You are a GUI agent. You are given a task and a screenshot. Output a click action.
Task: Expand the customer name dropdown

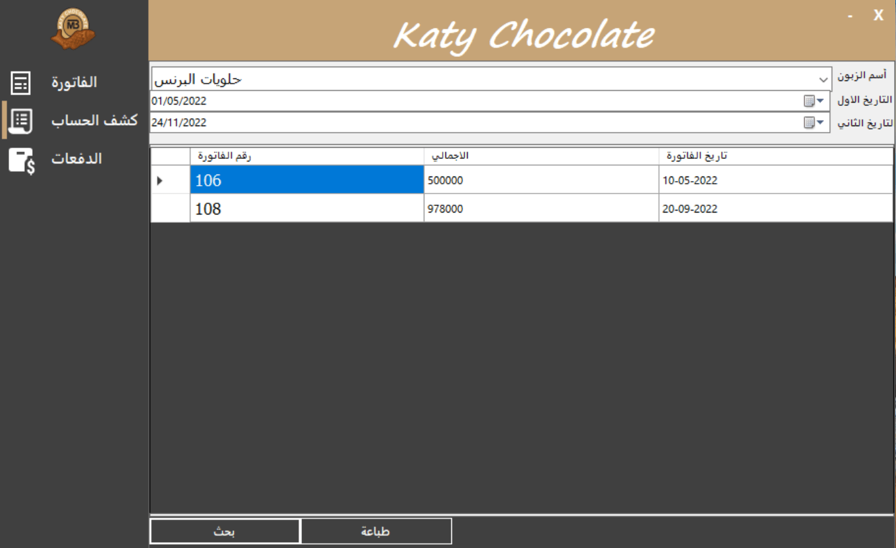pos(823,79)
